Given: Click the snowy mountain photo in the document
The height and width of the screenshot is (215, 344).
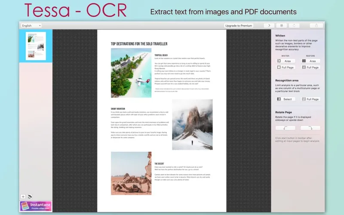Looking at the screenshot, I should (192, 125).
